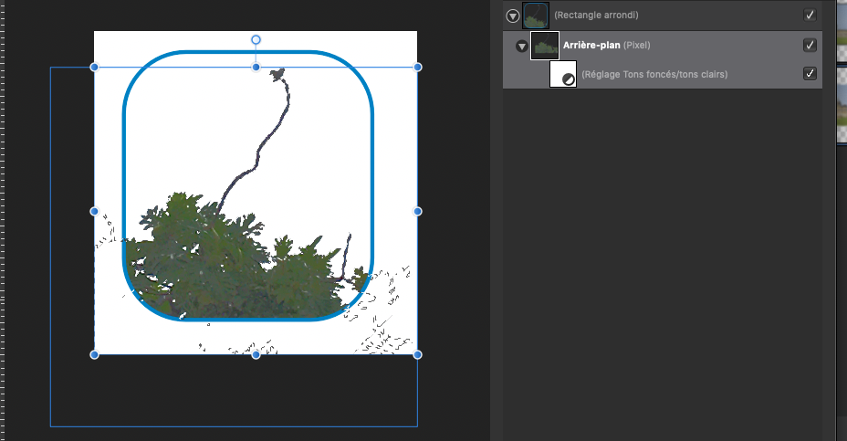The width and height of the screenshot is (847, 441).
Task: Select the (Rectangle arrondi) layer label
Action: pyautogui.click(x=596, y=16)
